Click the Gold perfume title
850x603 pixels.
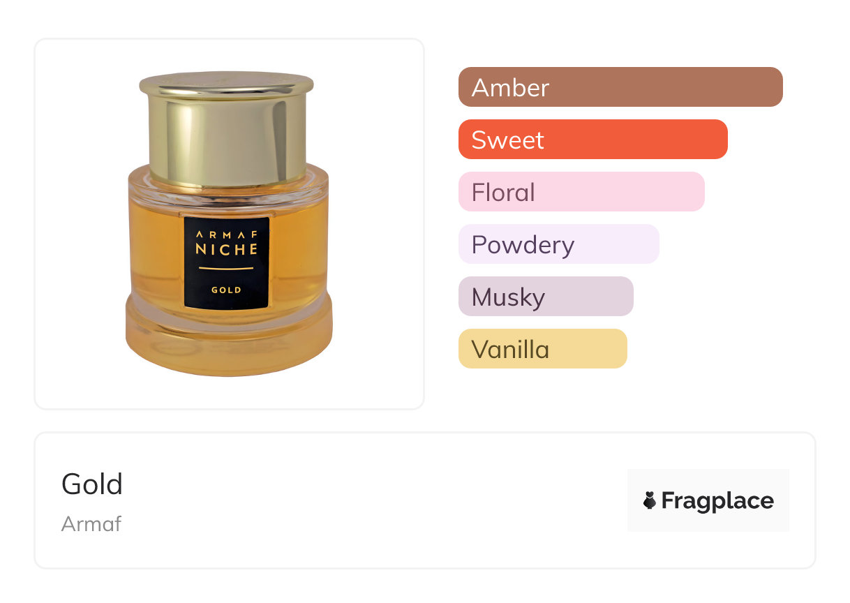(x=92, y=484)
